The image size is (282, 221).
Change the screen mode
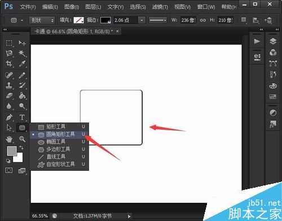pos(22,170)
